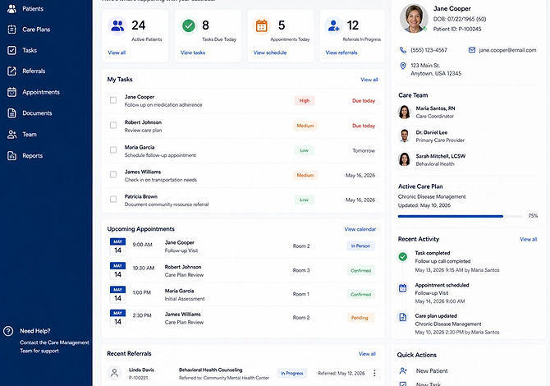Click the green Tasks Due Today check icon
This screenshot has width=550, height=386.
pyautogui.click(x=189, y=25)
